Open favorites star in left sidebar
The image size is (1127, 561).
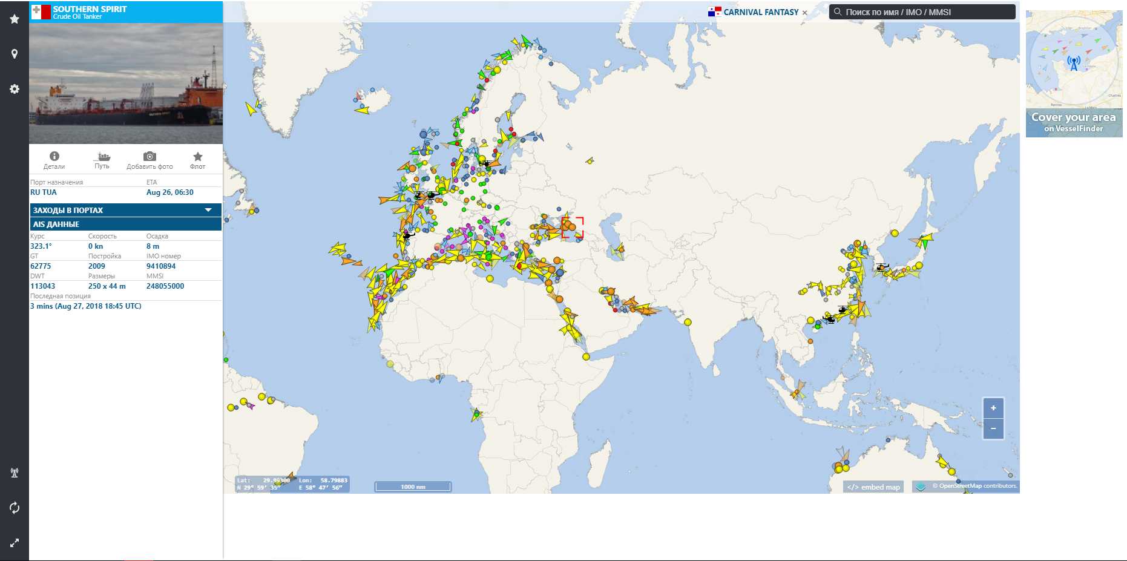pyautogui.click(x=15, y=19)
